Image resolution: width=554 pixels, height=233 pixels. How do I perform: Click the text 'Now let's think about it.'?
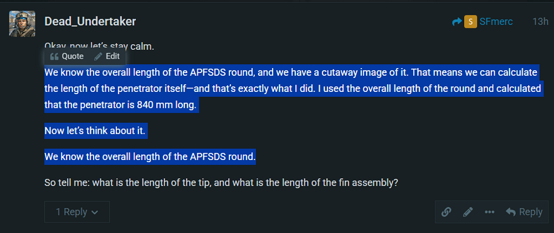tap(95, 131)
